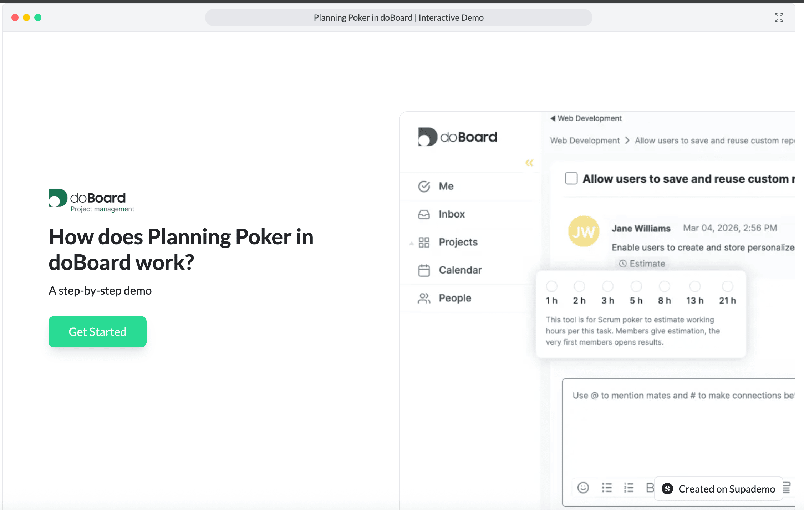Image resolution: width=804 pixels, height=510 pixels.
Task: Go back to Web Development arrow
Action: (x=553, y=118)
